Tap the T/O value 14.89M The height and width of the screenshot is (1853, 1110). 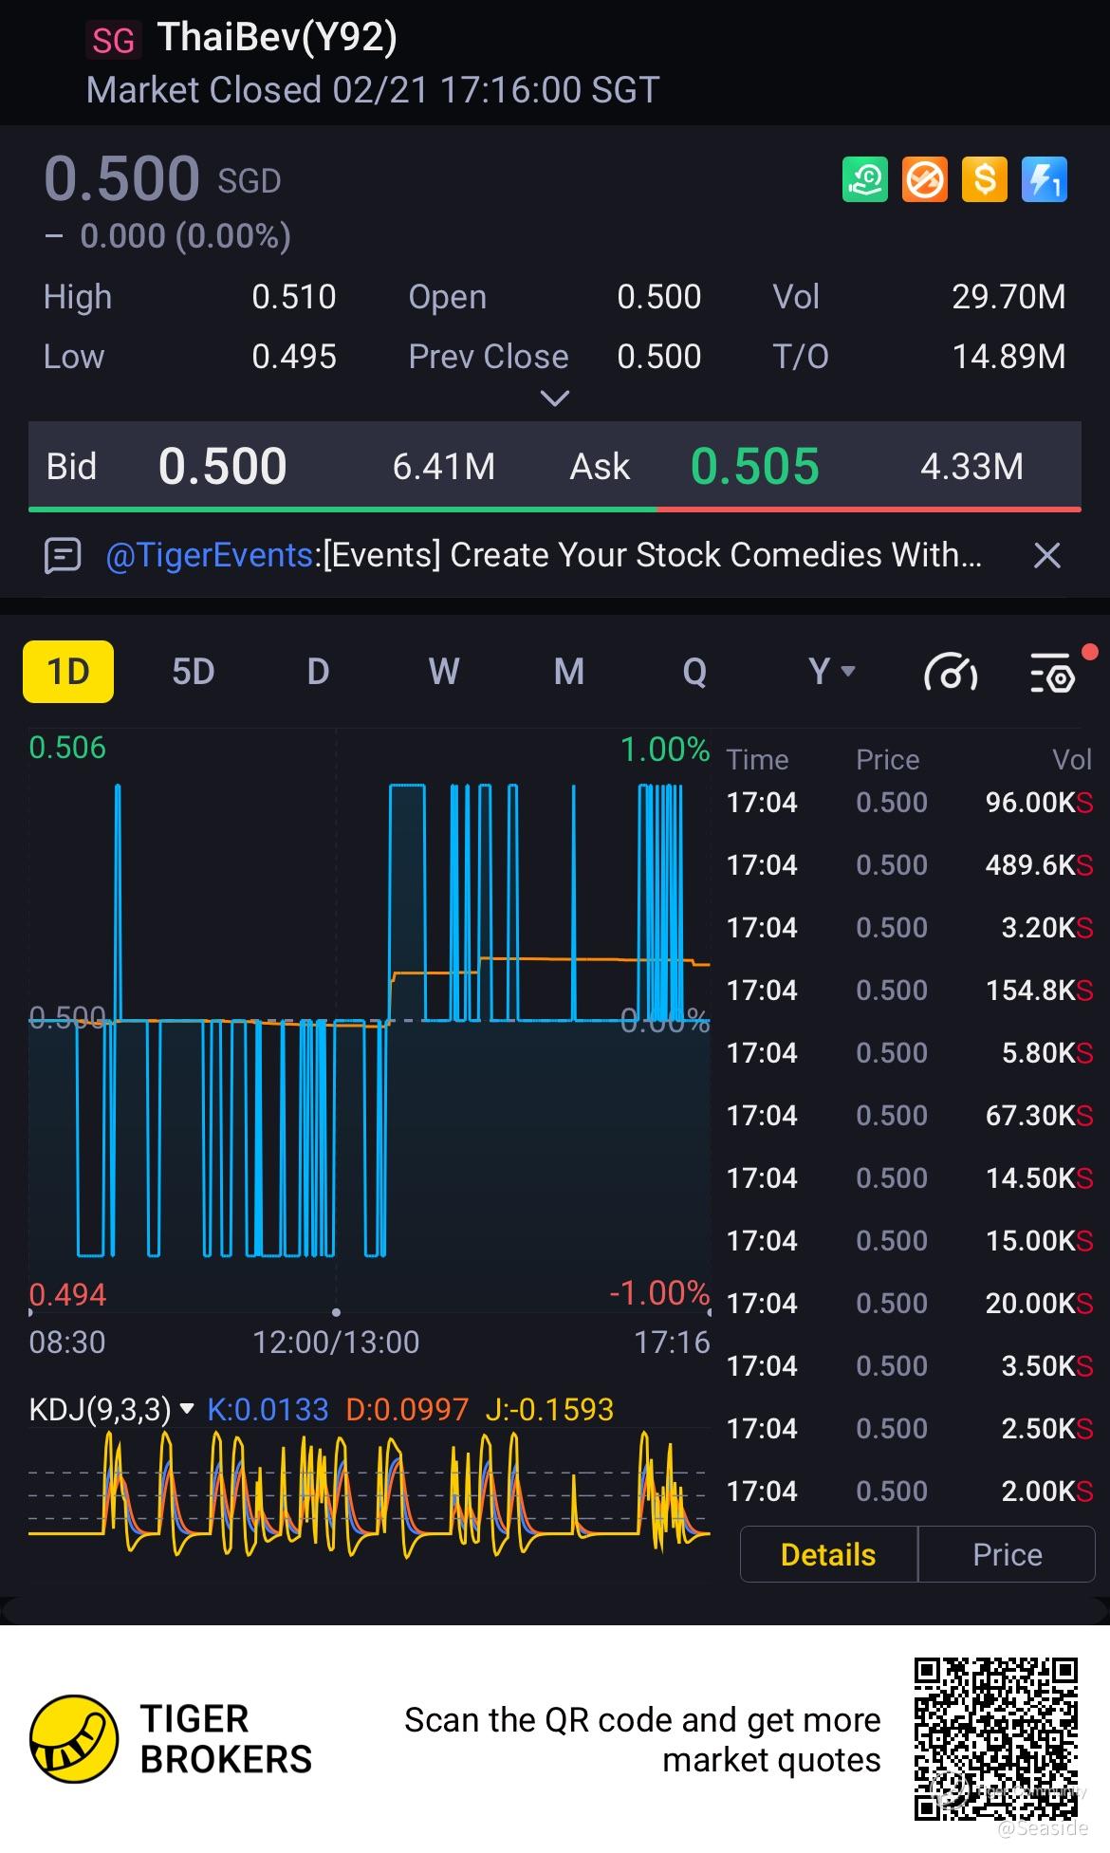coord(1008,357)
